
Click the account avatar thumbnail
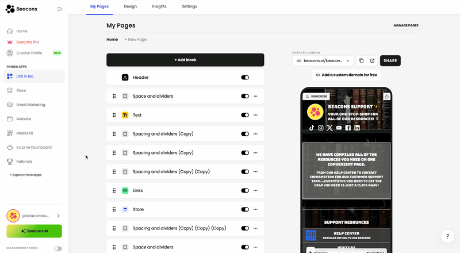click(x=13, y=216)
